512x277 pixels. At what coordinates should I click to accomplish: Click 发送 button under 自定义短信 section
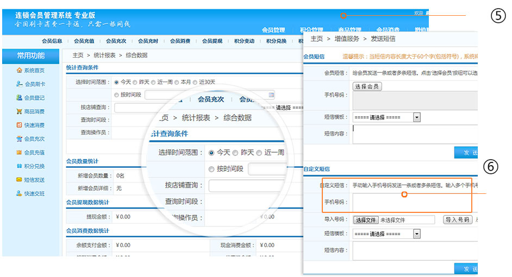[x=466, y=269]
